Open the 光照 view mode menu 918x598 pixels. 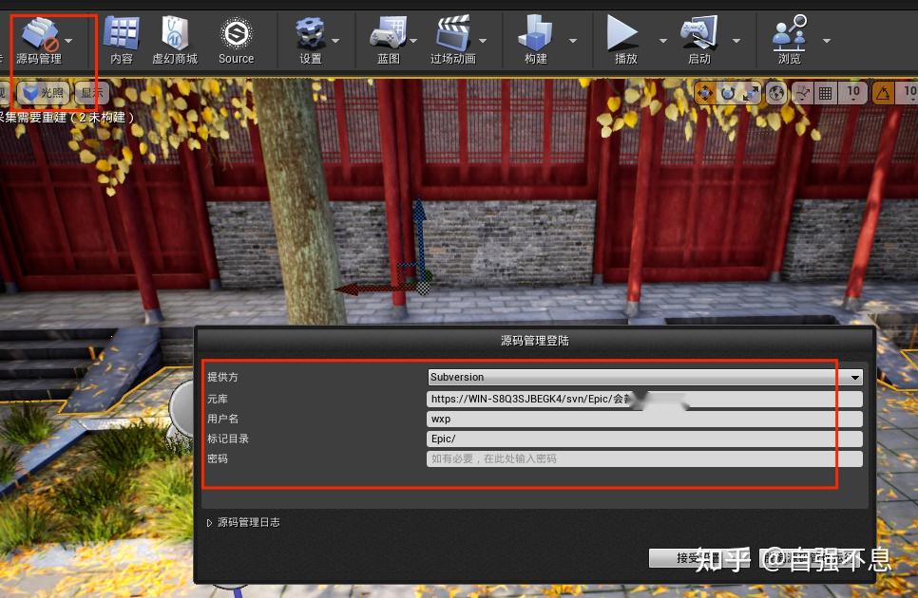44,93
